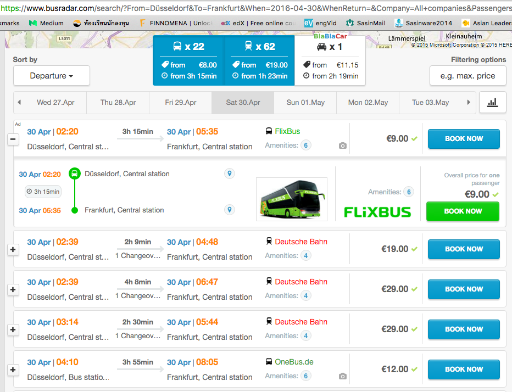The height and width of the screenshot is (392, 512).
Task: Click the FlixBus logo in details panel
Action: 377,212
